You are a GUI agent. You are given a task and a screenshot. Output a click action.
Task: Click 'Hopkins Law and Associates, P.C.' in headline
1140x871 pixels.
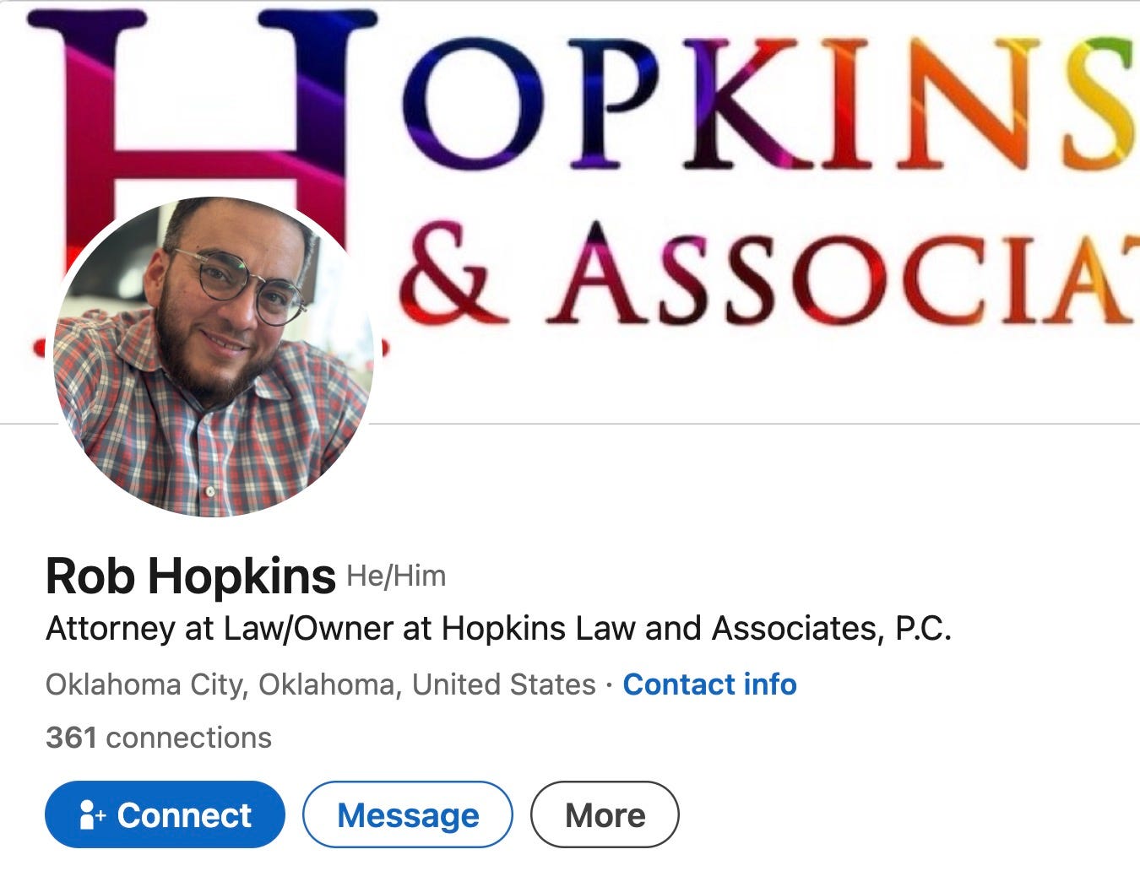[x=697, y=629]
